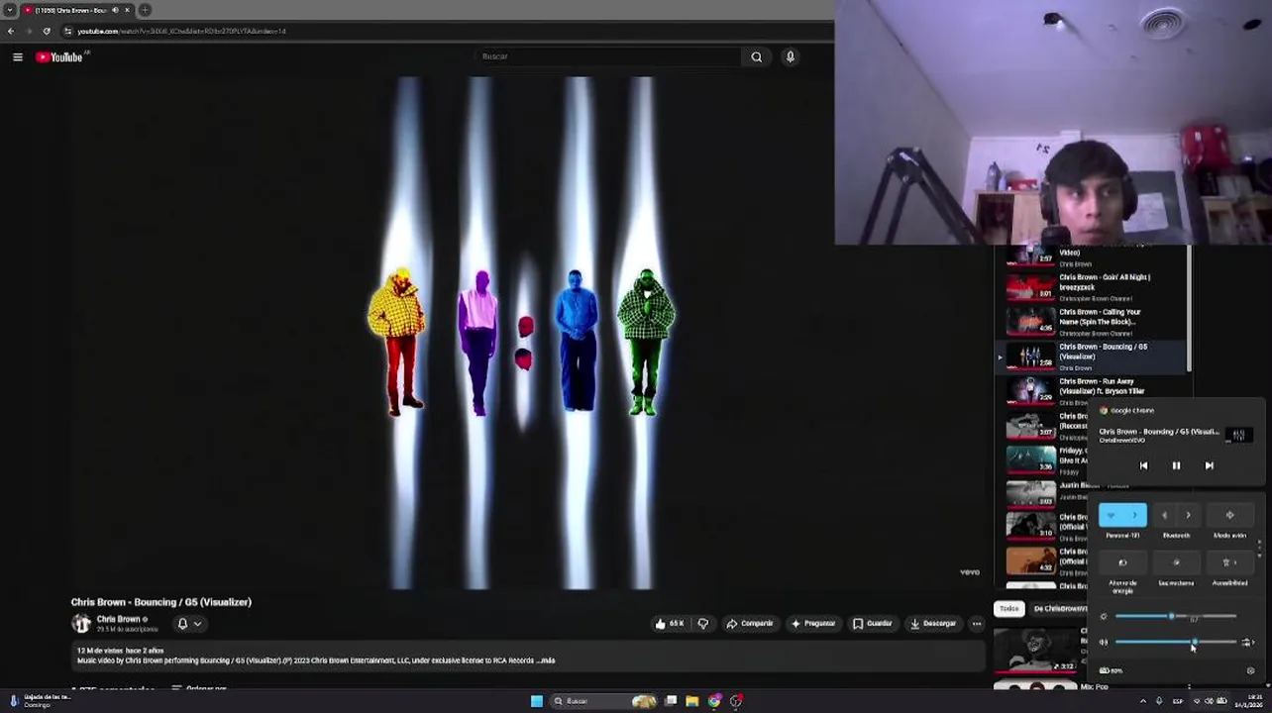Expand Wi-Fi networks list via chevron
The height and width of the screenshot is (713, 1272).
(x=1135, y=515)
